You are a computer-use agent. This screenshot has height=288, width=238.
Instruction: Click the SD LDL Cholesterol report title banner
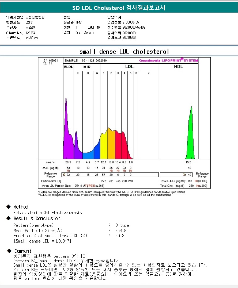click(x=119, y=8)
